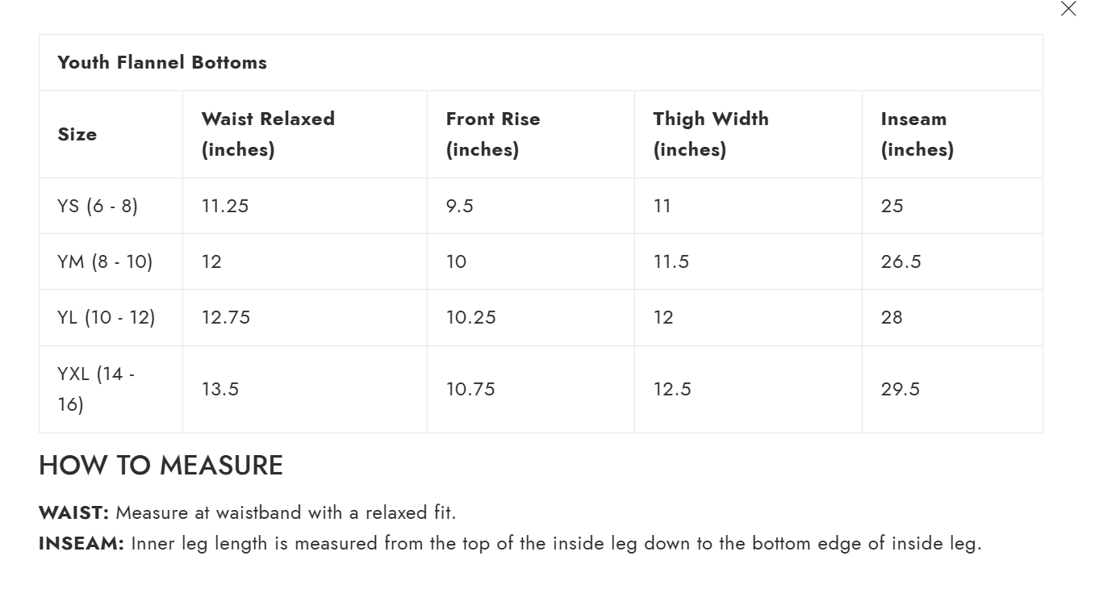Select the 9.5 front rise value

459,206
